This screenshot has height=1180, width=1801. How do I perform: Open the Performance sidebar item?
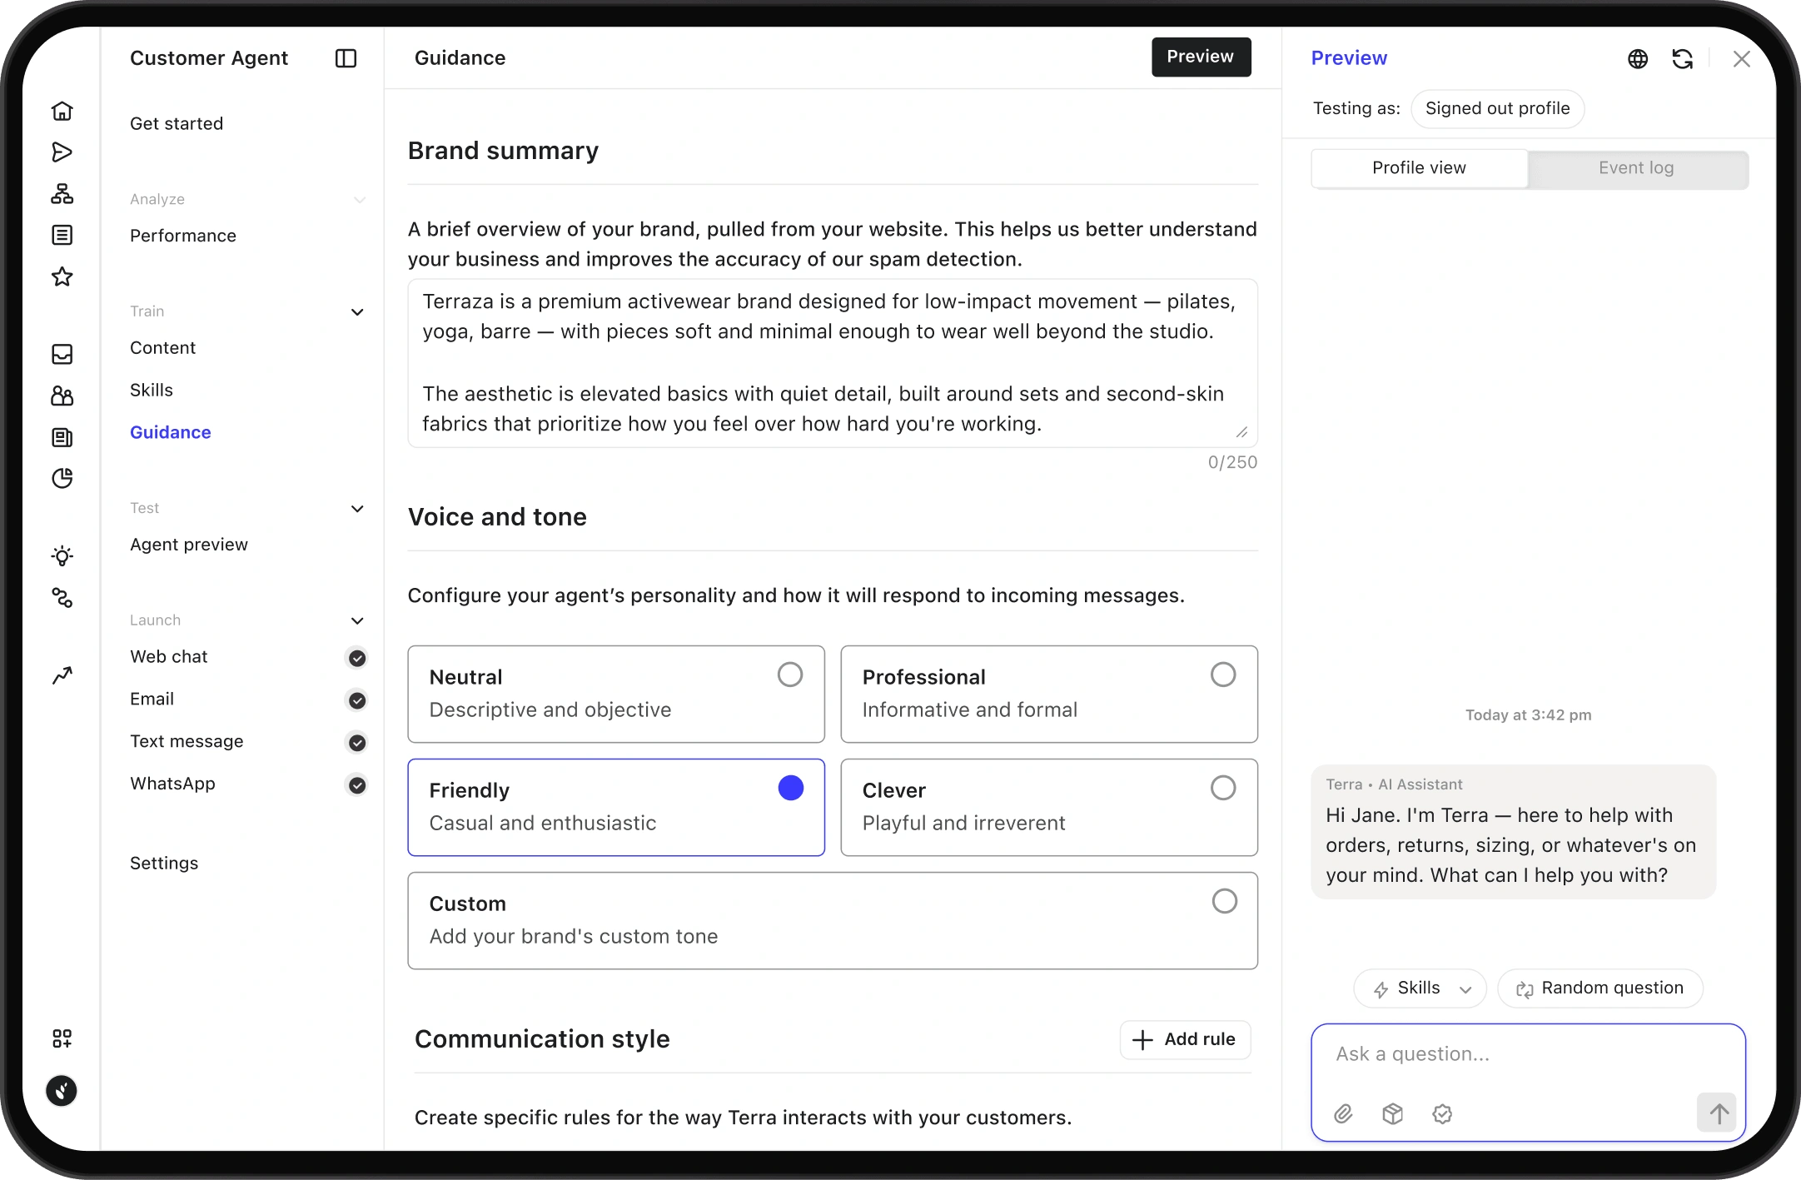click(183, 236)
